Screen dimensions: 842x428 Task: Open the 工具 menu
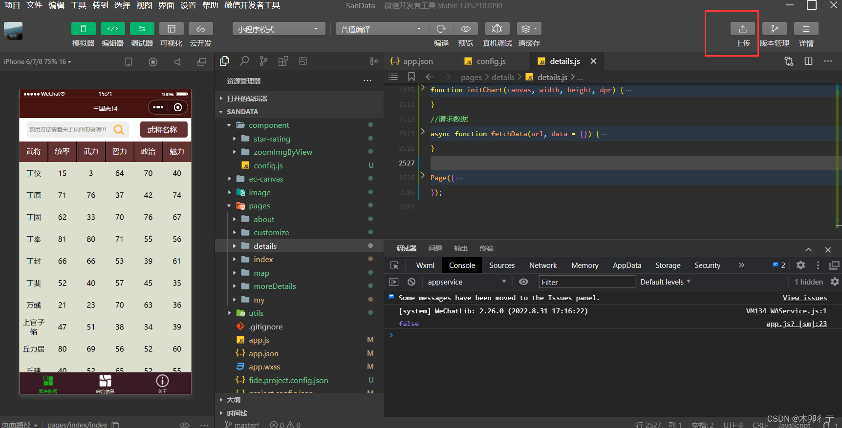(78, 5)
